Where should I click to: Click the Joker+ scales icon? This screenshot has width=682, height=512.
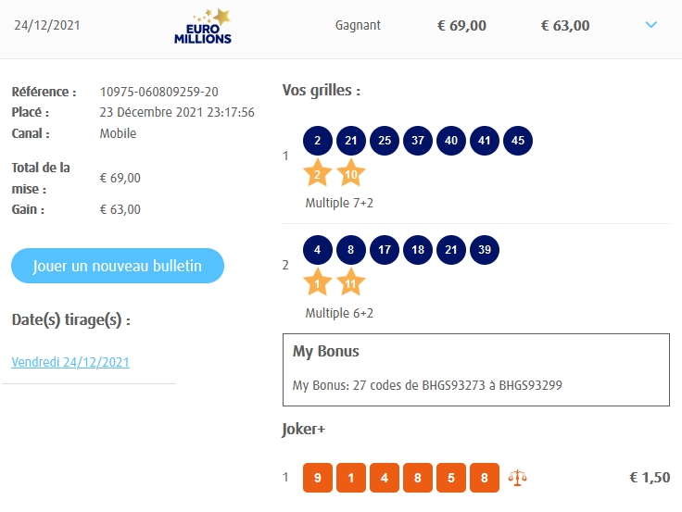tap(517, 478)
